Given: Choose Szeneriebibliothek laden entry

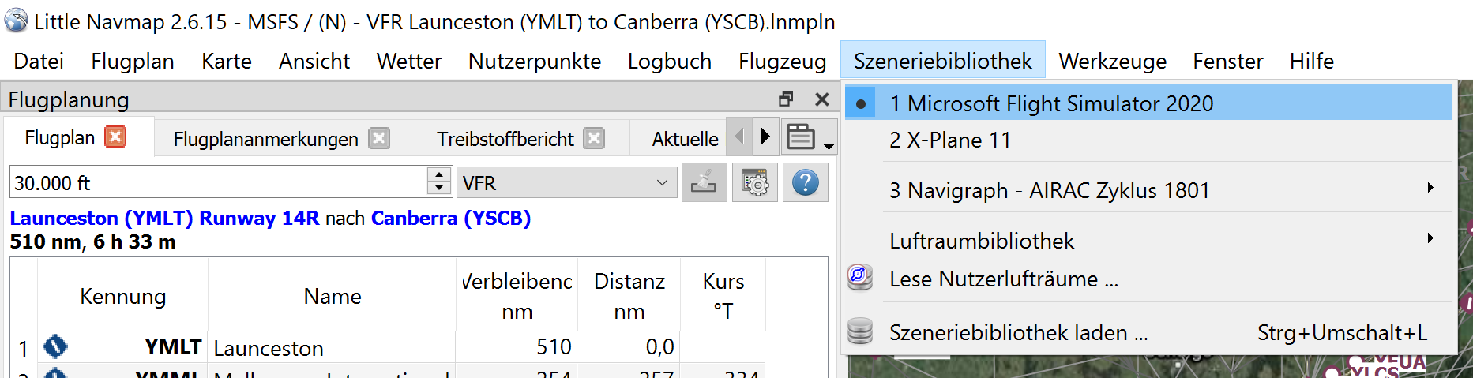Looking at the screenshot, I should tap(1148, 332).
